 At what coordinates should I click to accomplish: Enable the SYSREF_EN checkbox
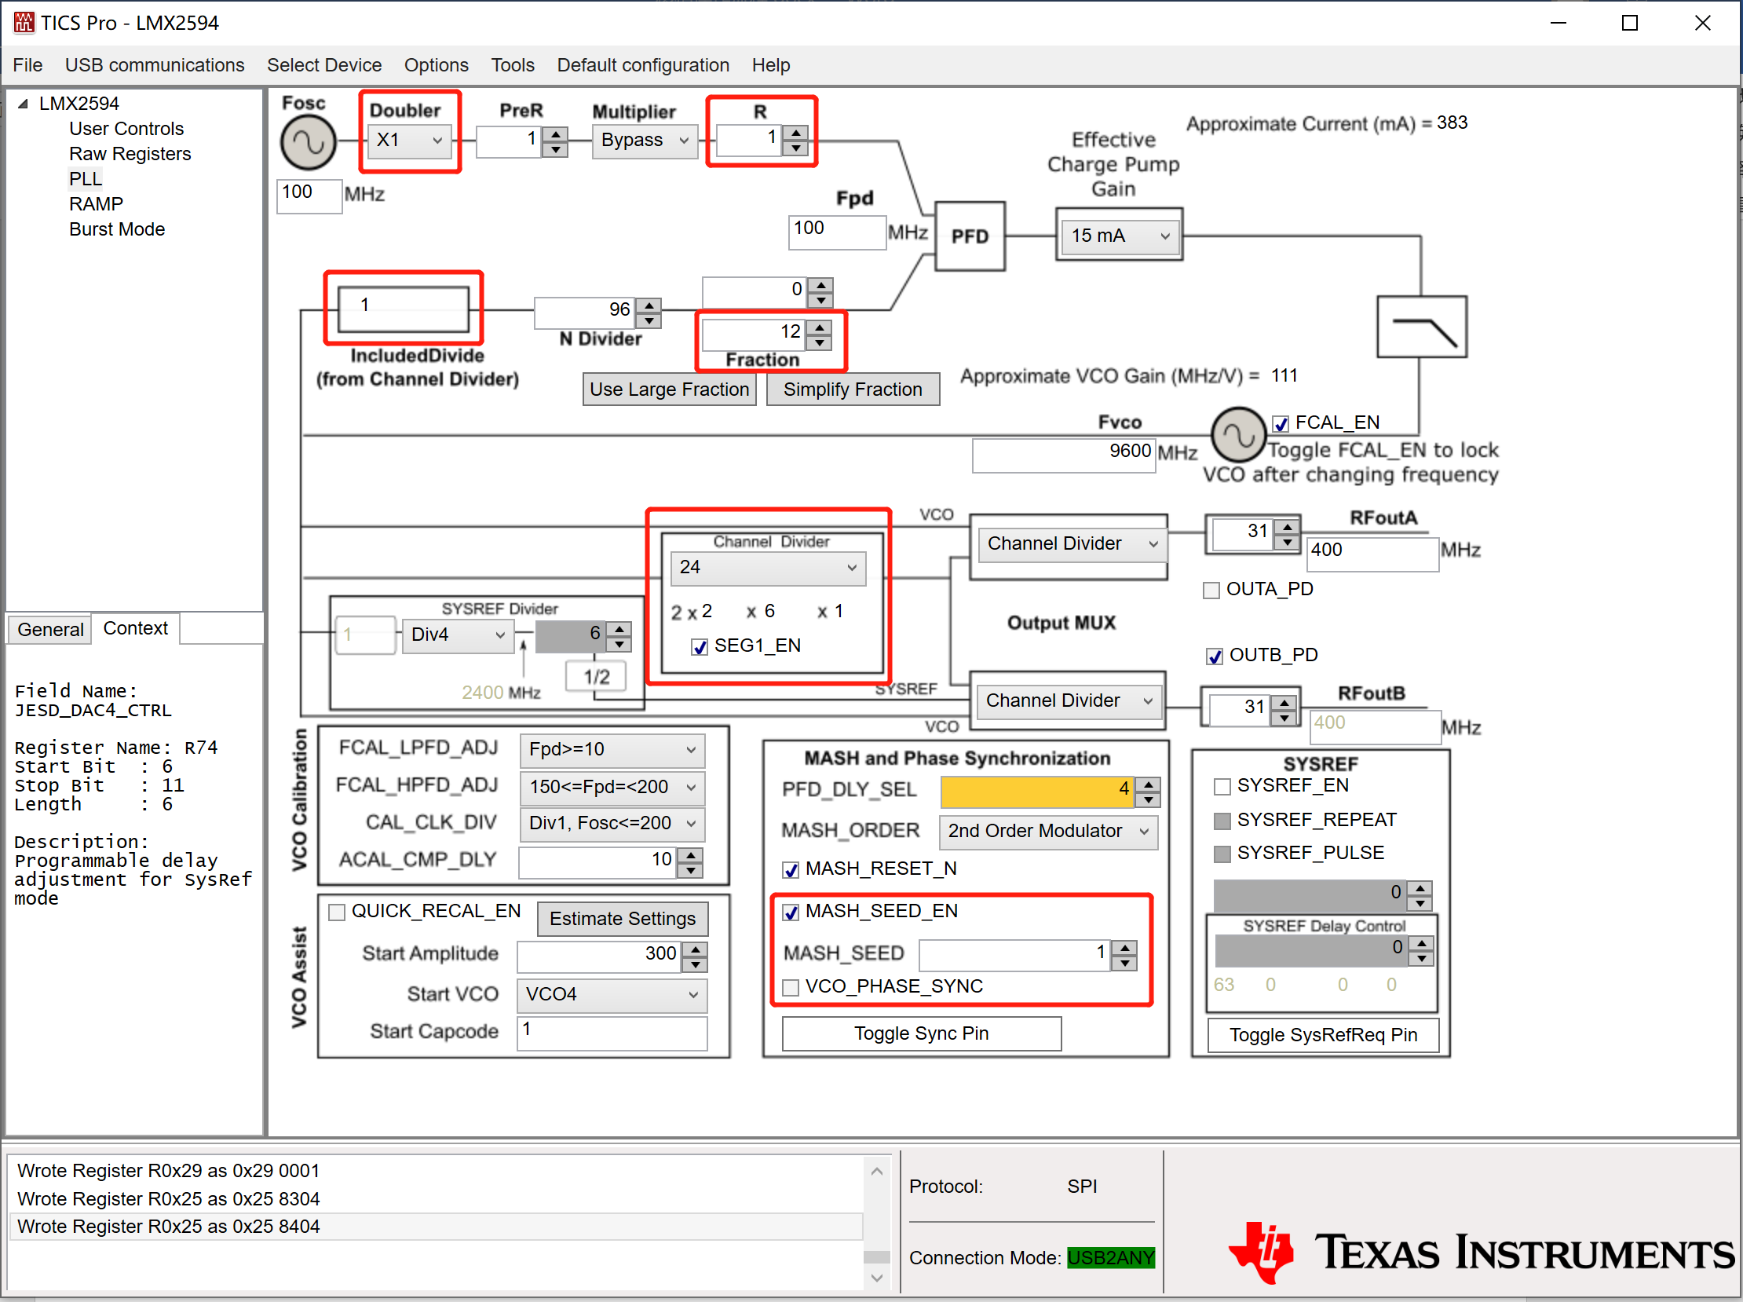[1222, 787]
